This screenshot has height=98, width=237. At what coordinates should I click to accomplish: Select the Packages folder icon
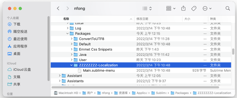pos(72,34)
